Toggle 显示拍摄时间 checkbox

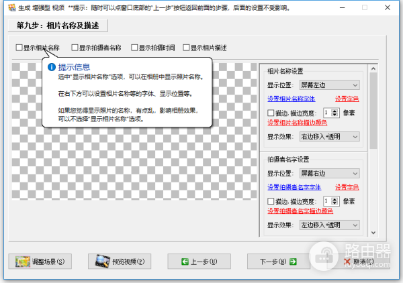pos(134,48)
